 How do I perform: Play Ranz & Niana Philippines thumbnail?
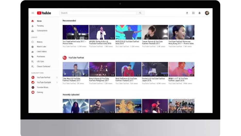(x=102, y=69)
